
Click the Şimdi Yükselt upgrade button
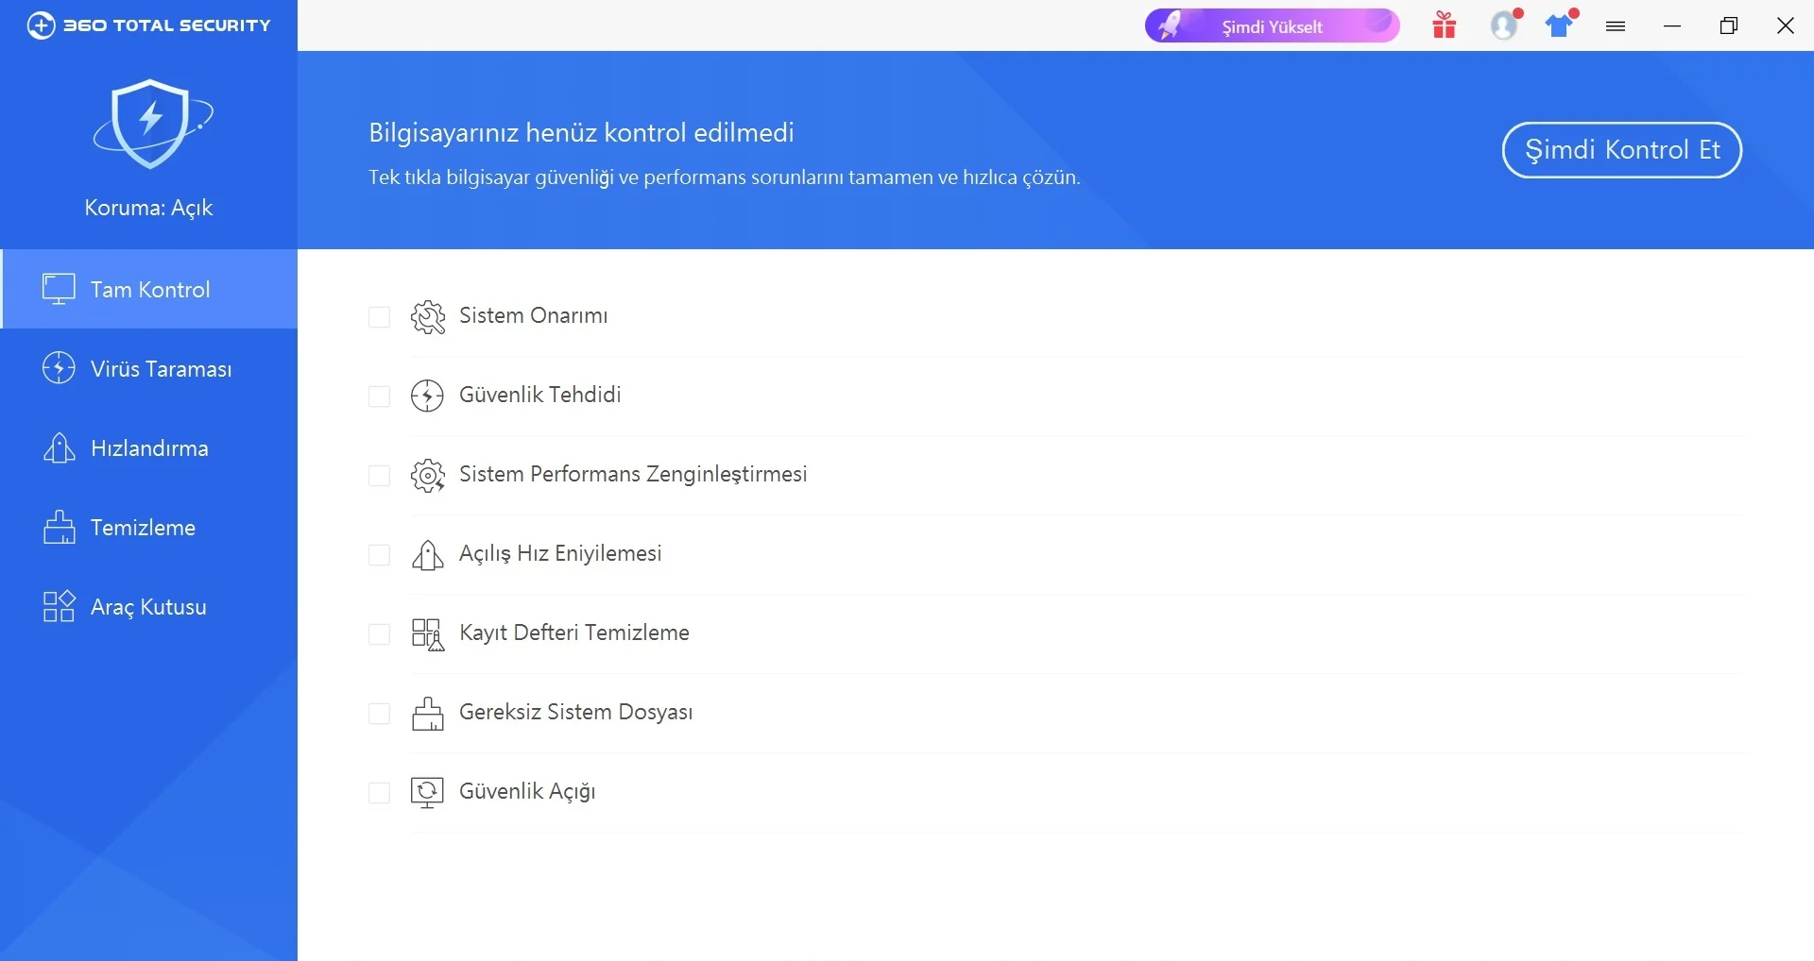pyautogui.click(x=1273, y=26)
